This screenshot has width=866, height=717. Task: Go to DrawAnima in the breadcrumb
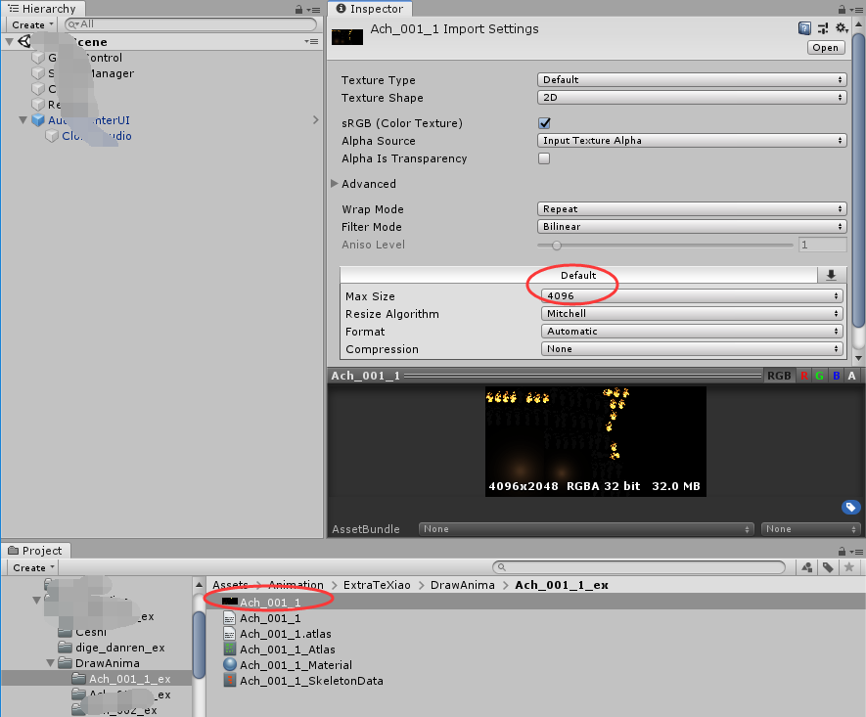coord(462,585)
